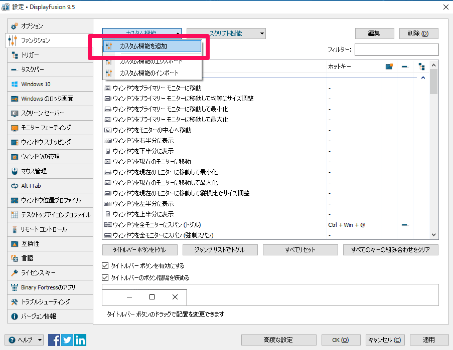Open the 互換性 sidebar icon

[x=15, y=244]
